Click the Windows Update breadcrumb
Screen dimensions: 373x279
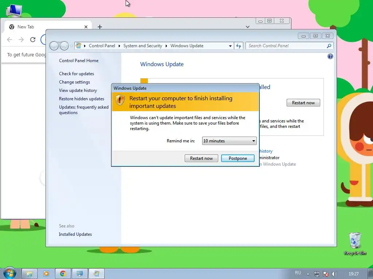[187, 46]
